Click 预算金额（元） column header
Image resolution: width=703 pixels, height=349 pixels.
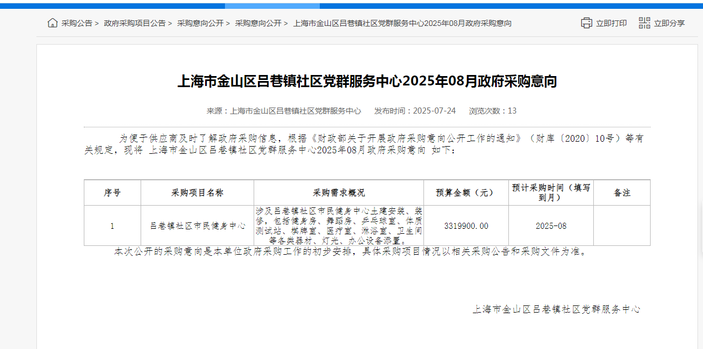tap(466, 193)
